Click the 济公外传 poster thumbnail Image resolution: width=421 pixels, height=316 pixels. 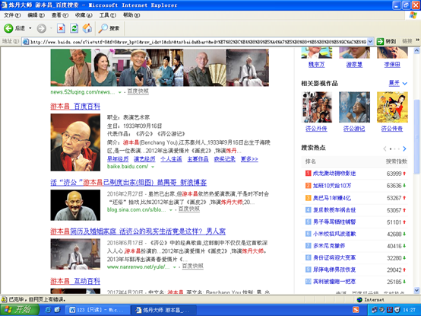pyautogui.click(x=317, y=107)
